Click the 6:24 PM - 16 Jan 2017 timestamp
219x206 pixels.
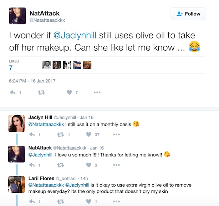(x=32, y=81)
